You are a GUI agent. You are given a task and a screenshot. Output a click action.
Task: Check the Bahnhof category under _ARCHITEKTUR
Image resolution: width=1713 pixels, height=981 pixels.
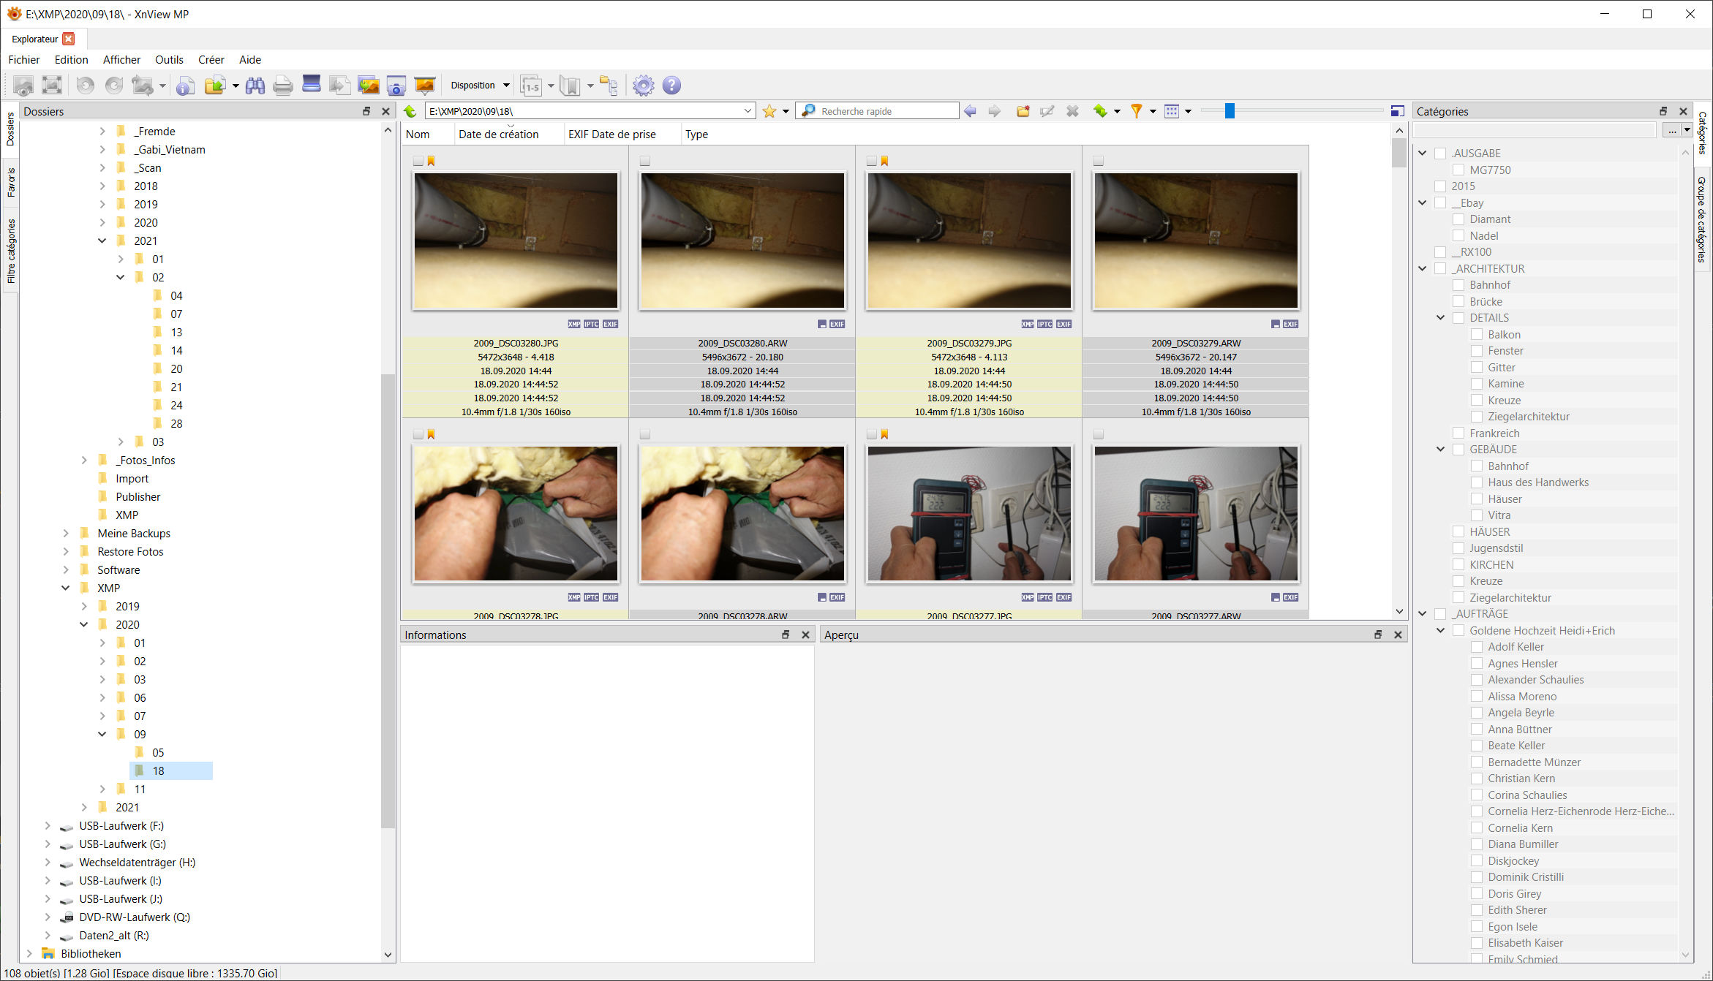point(1458,285)
